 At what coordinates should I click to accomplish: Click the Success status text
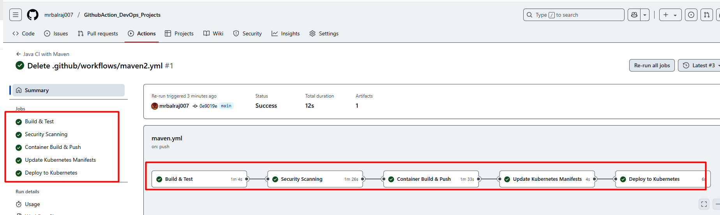click(266, 106)
